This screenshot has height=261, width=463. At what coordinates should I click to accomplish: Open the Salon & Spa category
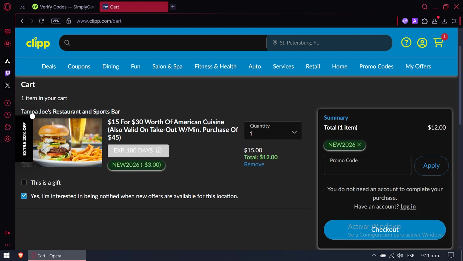point(167,66)
